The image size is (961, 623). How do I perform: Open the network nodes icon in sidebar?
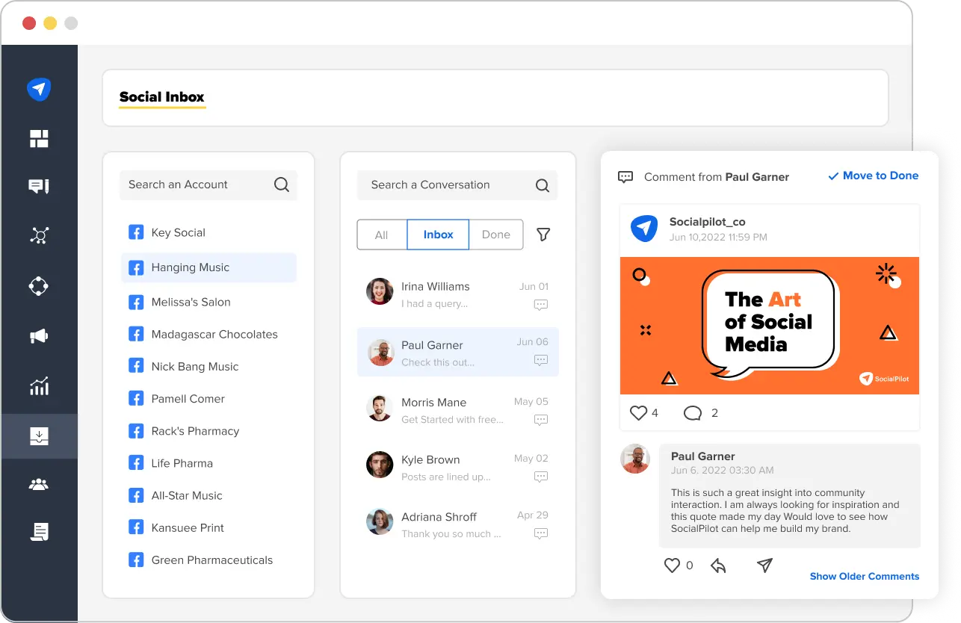point(39,236)
